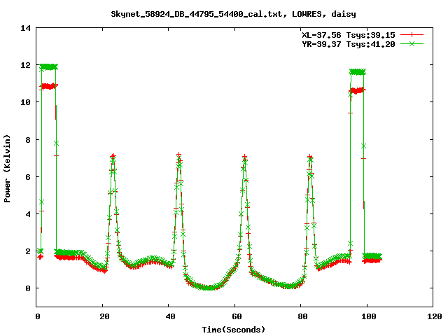The image size is (448, 336).
Task: Click y-axis tick label '6'
Action: click(x=28, y=177)
